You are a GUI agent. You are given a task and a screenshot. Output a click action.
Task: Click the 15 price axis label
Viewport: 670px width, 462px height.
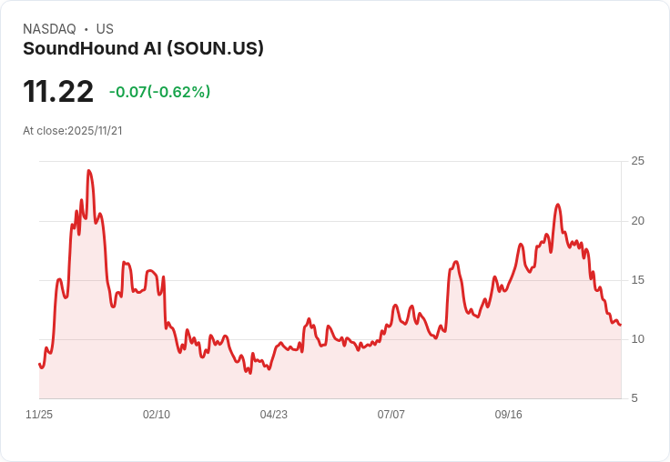point(637,280)
